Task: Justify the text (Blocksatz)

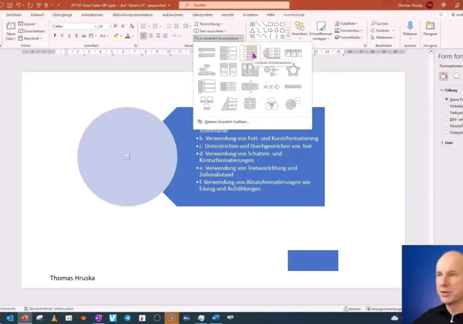Action: click(165, 36)
